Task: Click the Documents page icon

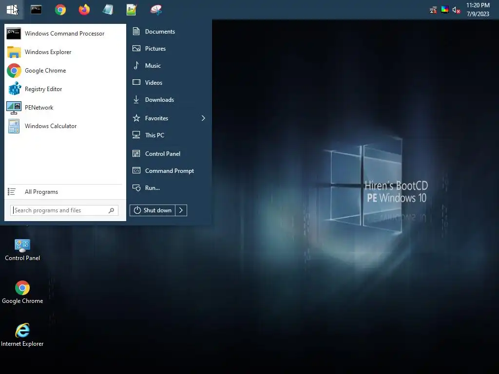Action: pyautogui.click(x=136, y=31)
